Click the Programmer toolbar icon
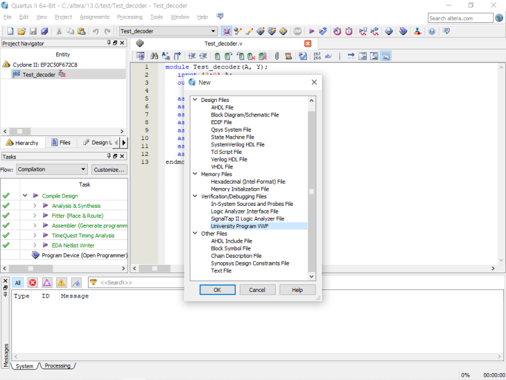This screenshot has height=380, width=506. pyautogui.click(x=403, y=31)
